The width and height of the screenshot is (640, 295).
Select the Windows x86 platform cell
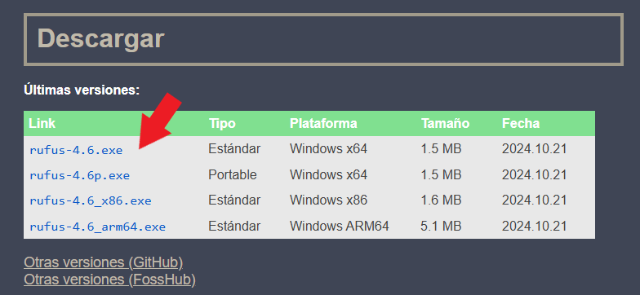(x=328, y=200)
